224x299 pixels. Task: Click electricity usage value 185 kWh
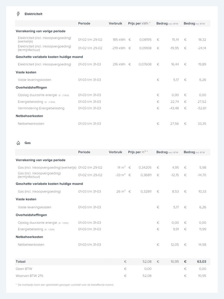(119, 40)
